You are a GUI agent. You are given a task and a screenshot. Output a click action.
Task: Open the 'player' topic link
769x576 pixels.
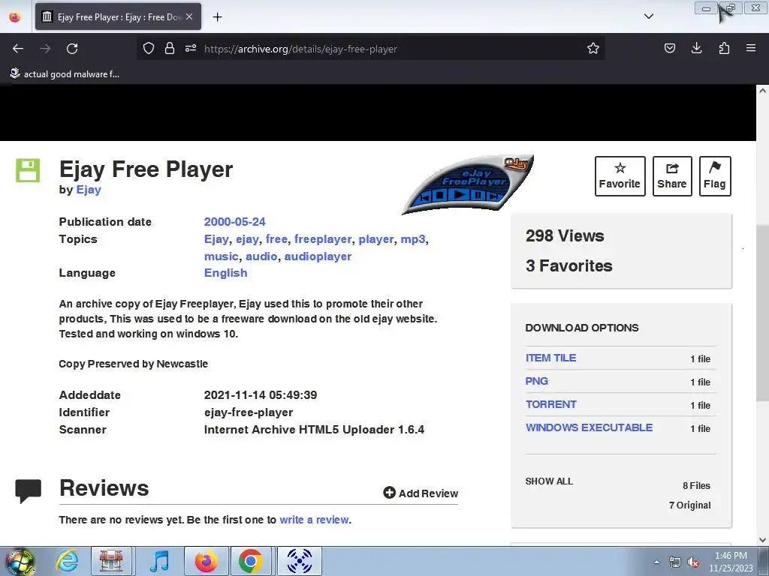click(376, 239)
